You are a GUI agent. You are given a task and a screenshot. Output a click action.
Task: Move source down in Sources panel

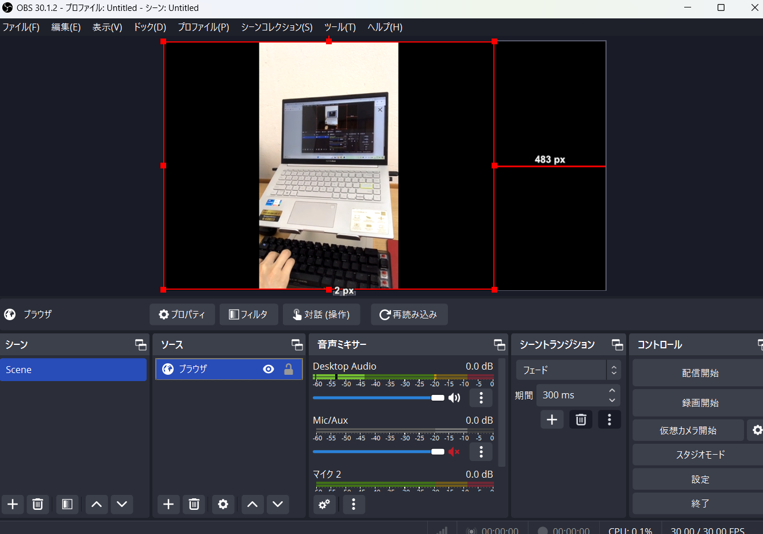(278, 504)
